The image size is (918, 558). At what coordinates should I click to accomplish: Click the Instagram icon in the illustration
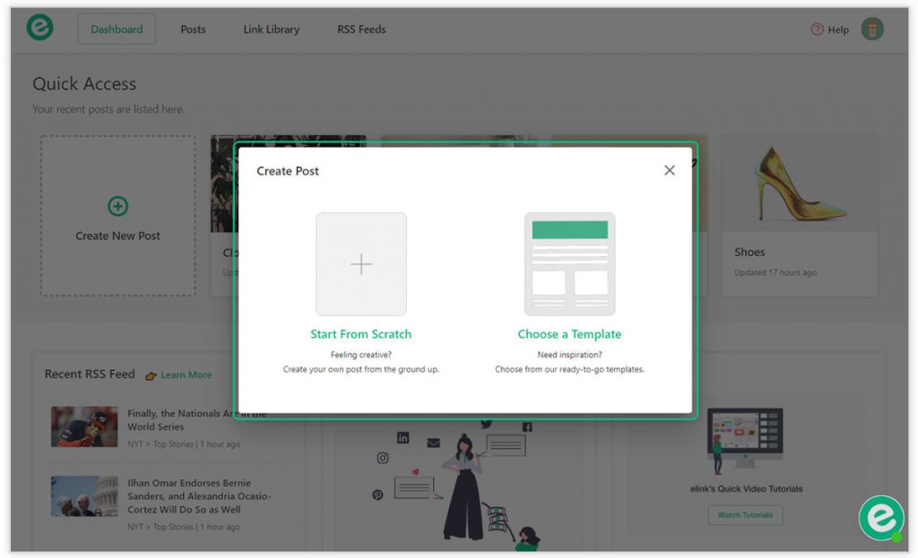point(383,458)
